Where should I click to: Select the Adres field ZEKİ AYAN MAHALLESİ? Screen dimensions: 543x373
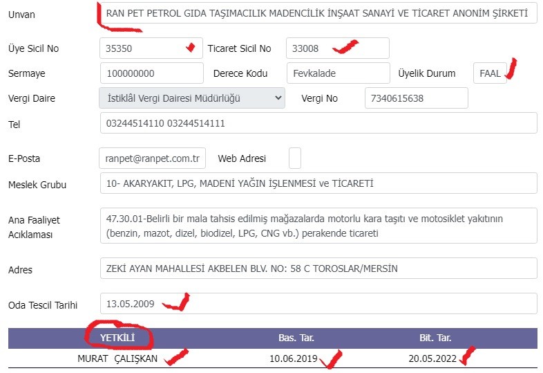pos(318,269)
